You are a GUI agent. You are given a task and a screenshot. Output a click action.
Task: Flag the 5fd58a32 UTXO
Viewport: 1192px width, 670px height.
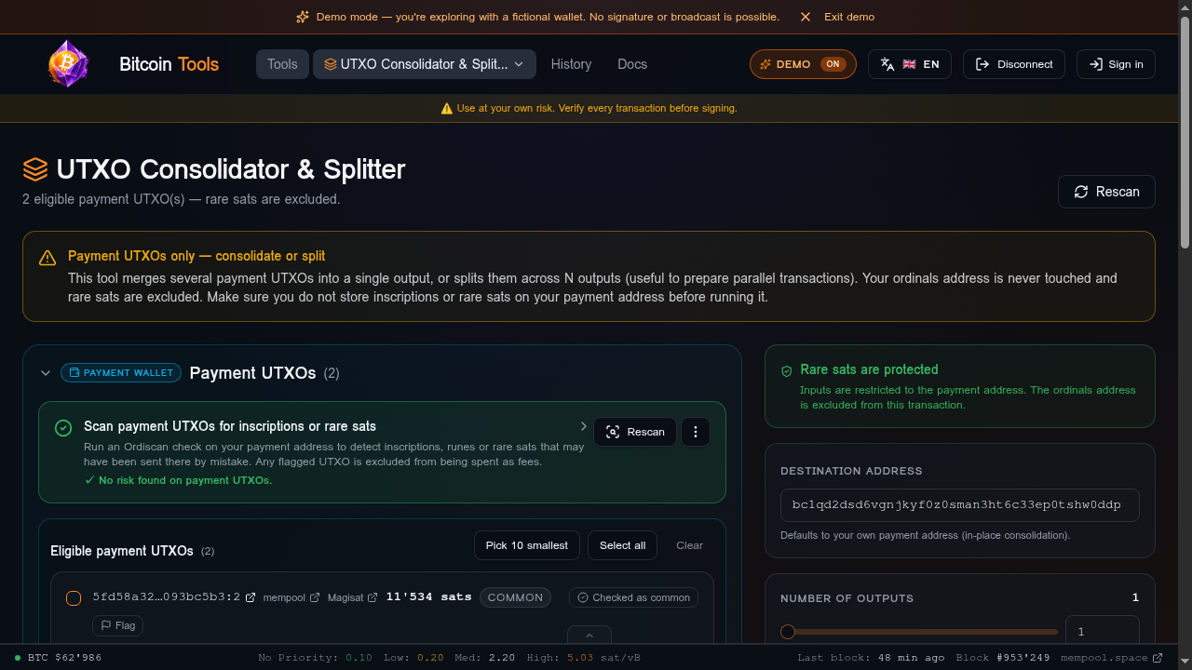point(117,625)
